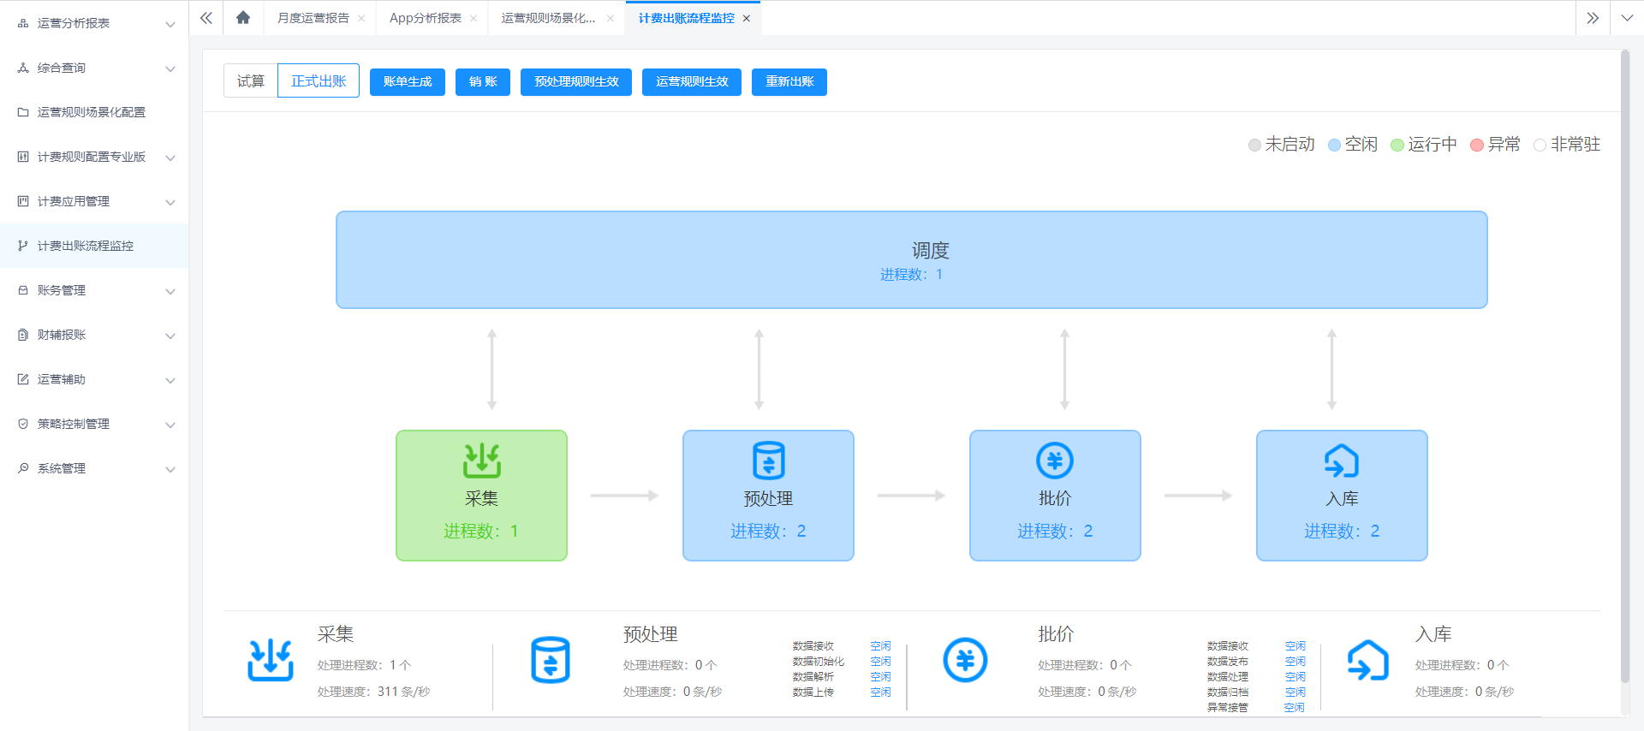Click 运营规则场景化配置 folder icon
The image size is (1644, 731).
pyautogui.click(x=23, y=112)
